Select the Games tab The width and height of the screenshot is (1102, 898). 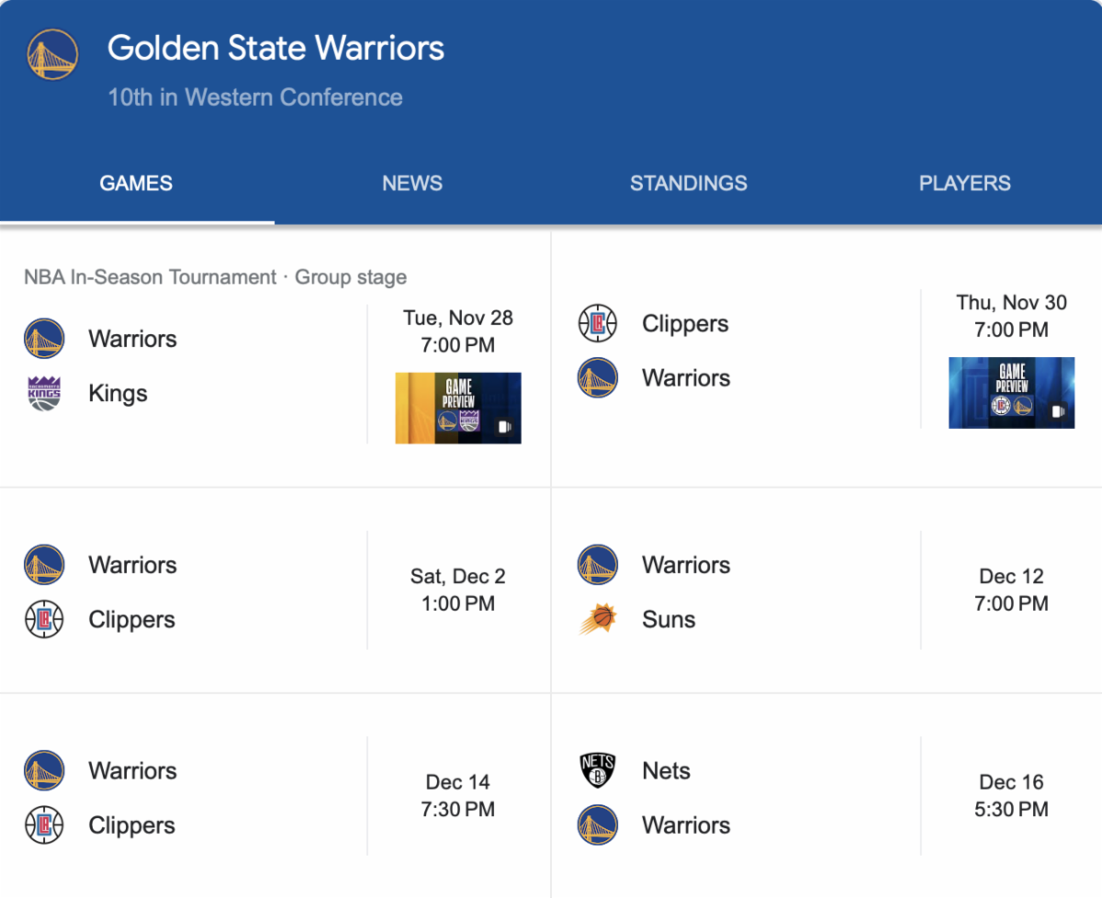[136, 183]
